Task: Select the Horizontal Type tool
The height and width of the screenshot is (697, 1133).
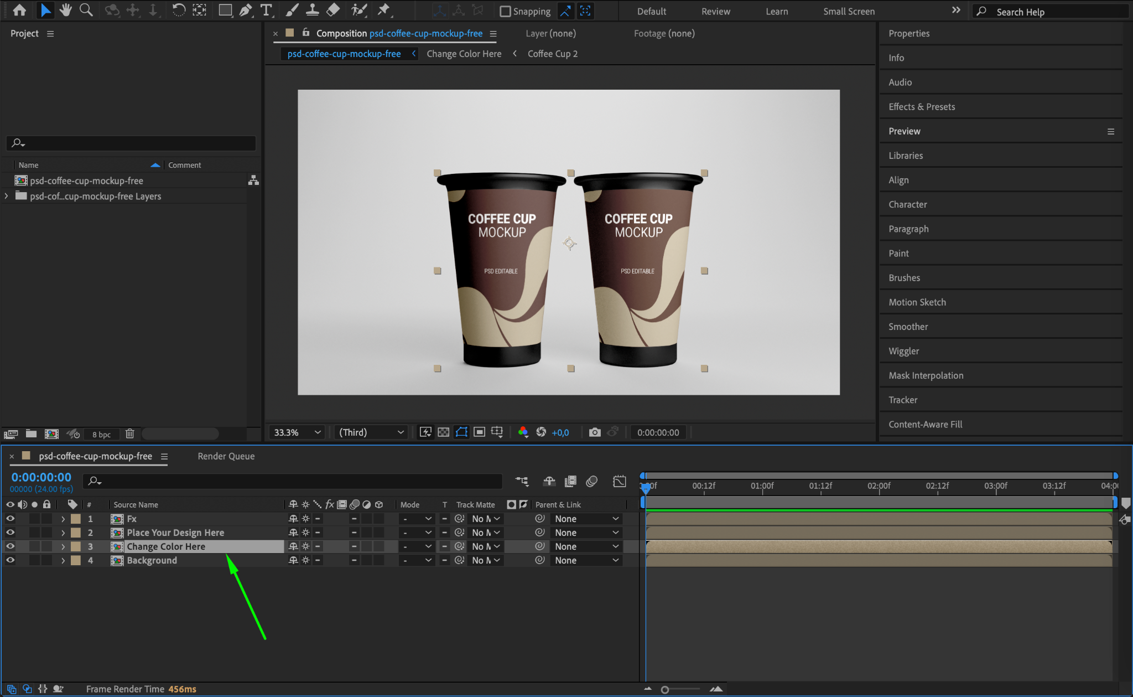Action: 266,10
